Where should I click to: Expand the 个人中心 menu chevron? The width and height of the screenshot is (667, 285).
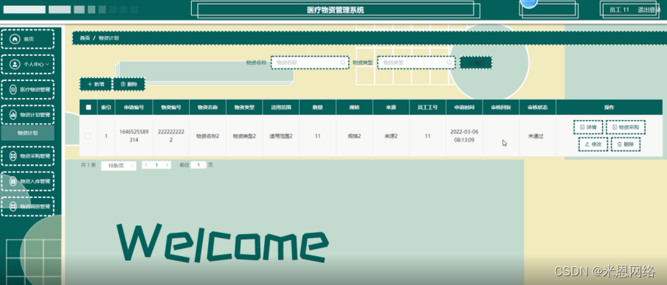point(47,64)
